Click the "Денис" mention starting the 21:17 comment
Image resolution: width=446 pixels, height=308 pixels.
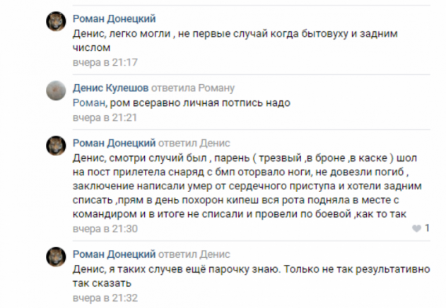pyautogui.click(x=87, y=33)
